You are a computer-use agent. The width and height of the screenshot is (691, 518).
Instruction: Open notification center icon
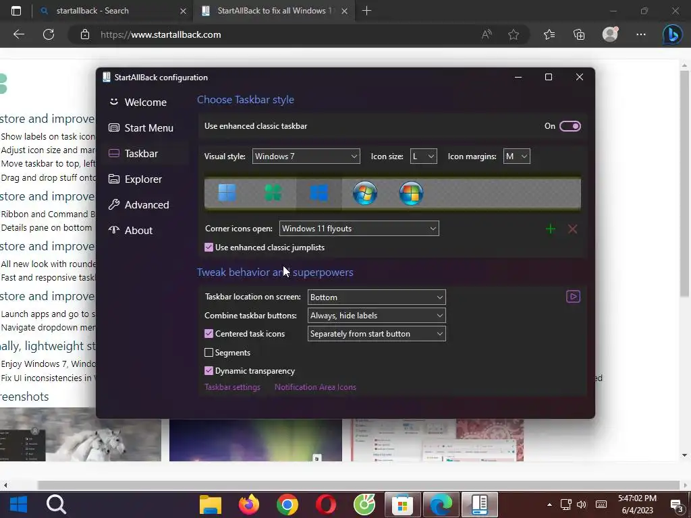tap(678, 505)
